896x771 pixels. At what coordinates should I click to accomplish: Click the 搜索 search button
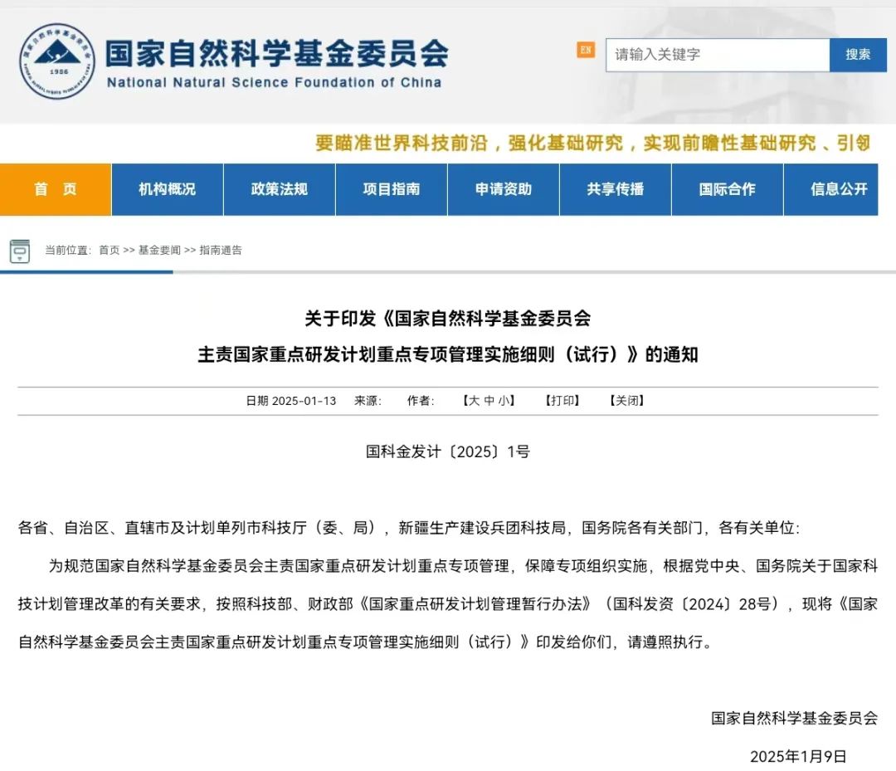pyautogui.click(x=858, y=55)
